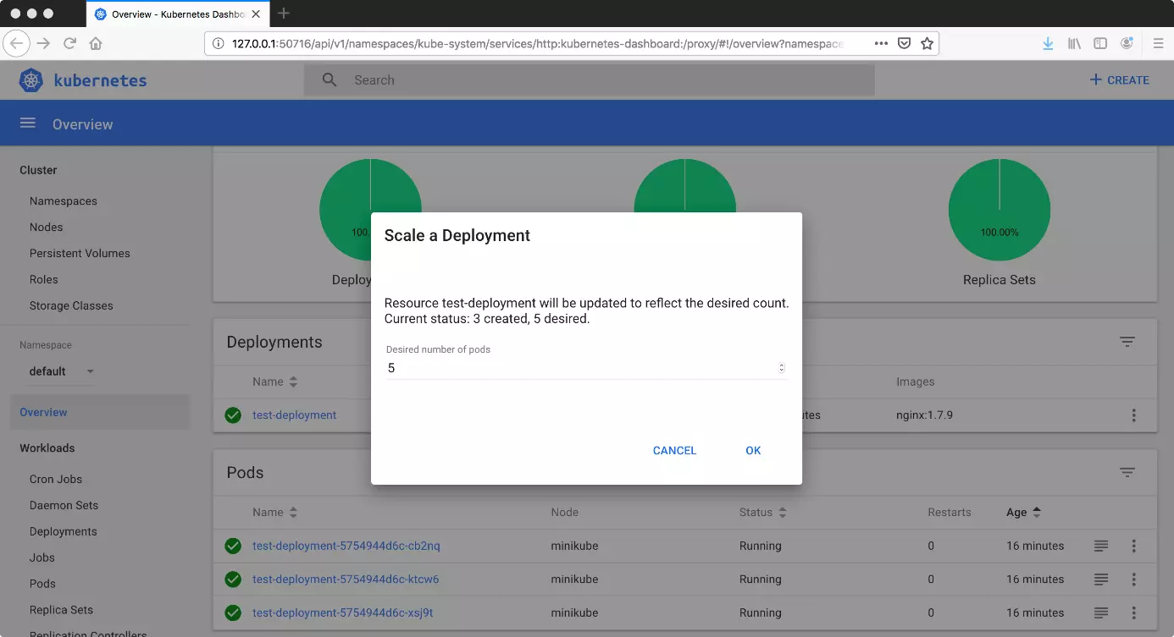
Task: Go to Namespaces in sidebar
Action: (64, 201)
